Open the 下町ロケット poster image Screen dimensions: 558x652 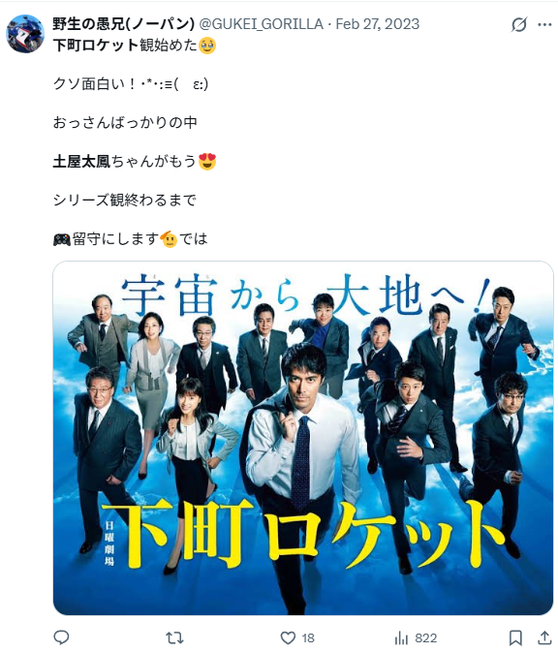pyautogui.click(x=303, y=438)
